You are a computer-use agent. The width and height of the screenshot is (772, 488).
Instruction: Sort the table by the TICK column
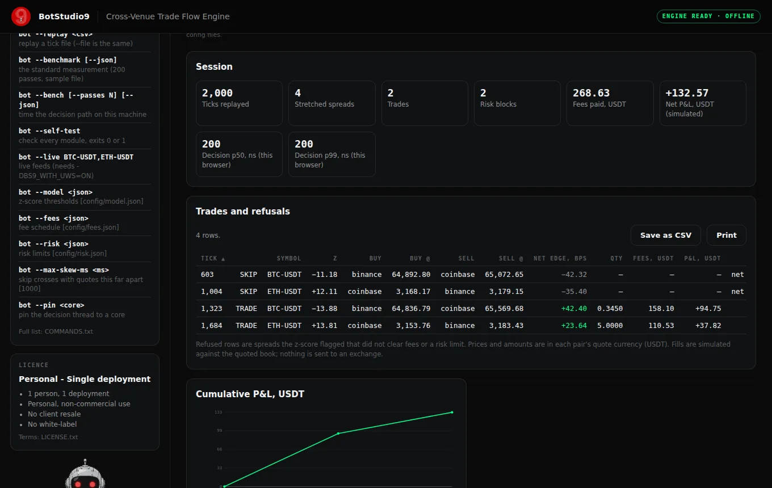click(213, 258)
